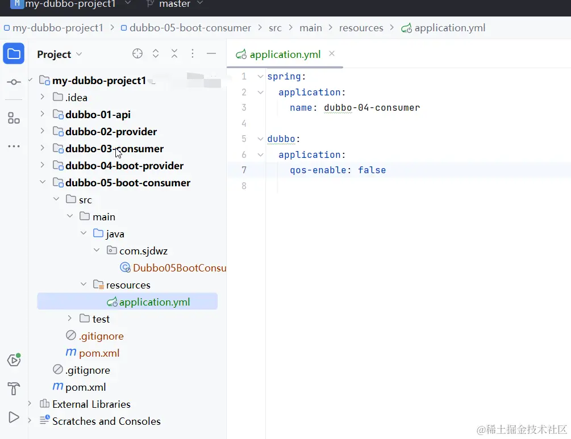Place cursor on qos-enable false value
The width and height of the screenshot is (571, 439).
tap(372, 170)
